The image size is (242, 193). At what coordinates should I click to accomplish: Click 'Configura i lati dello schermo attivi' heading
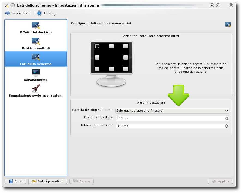tap(101, 23)
